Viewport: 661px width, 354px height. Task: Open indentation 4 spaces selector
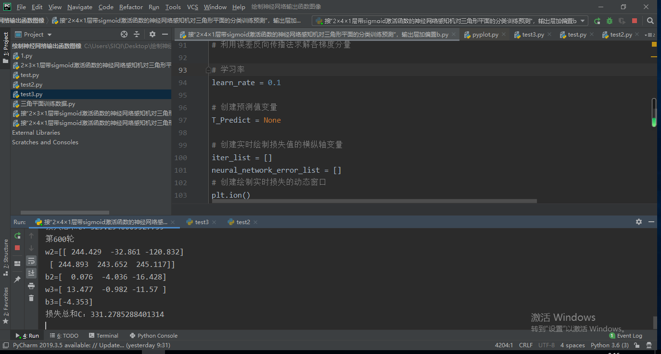click(x=572, y=345)
